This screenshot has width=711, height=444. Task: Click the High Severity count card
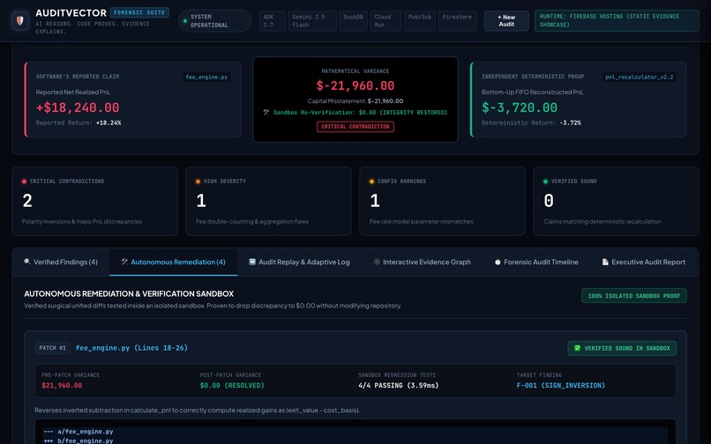[268, 201]
